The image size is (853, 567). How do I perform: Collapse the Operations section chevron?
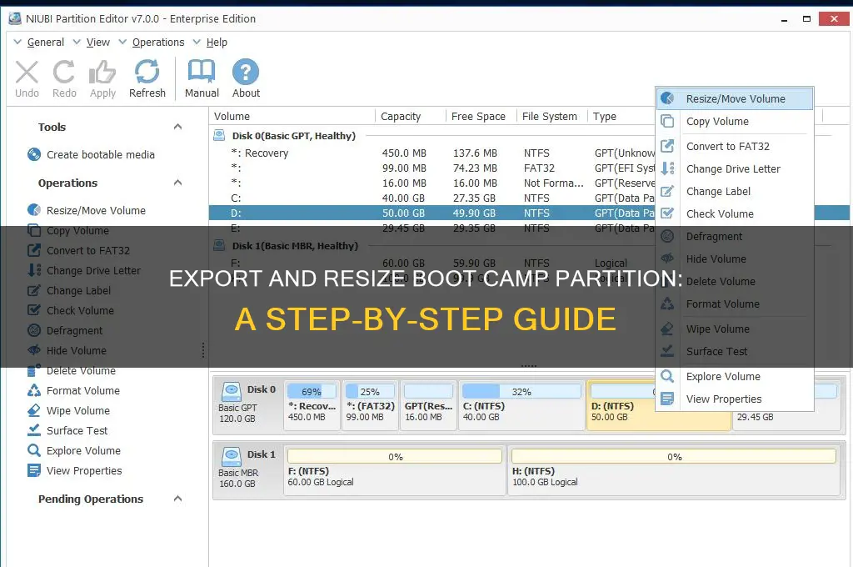click(177, 183)
